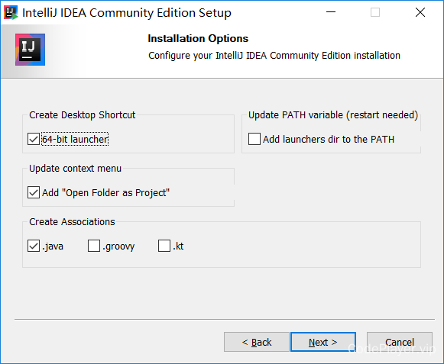Click the IntelliJ icon in the title bar

coord(11,12)
